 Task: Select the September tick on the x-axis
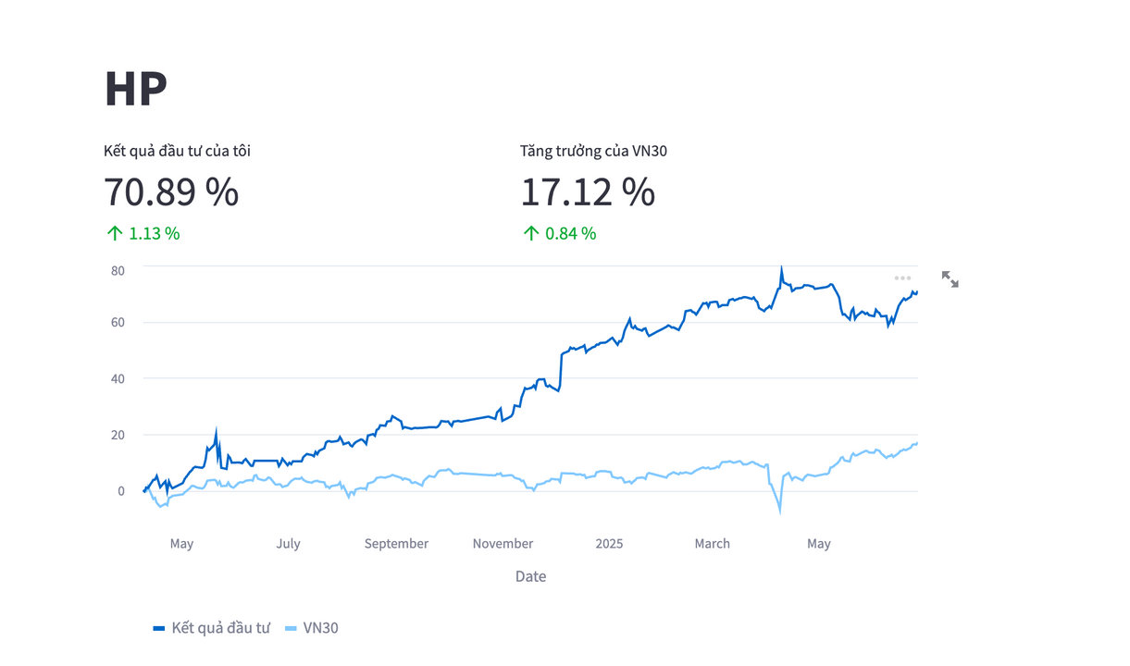point(396,544)
